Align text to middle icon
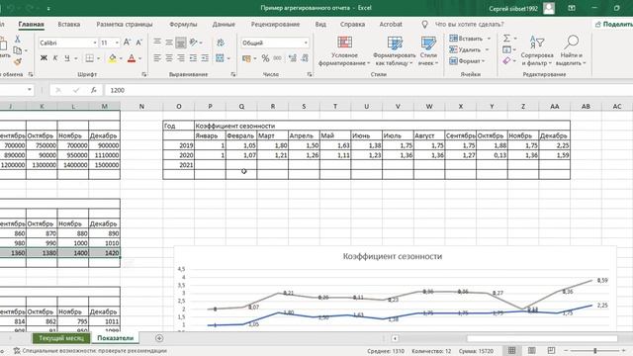 coord(169,42)
